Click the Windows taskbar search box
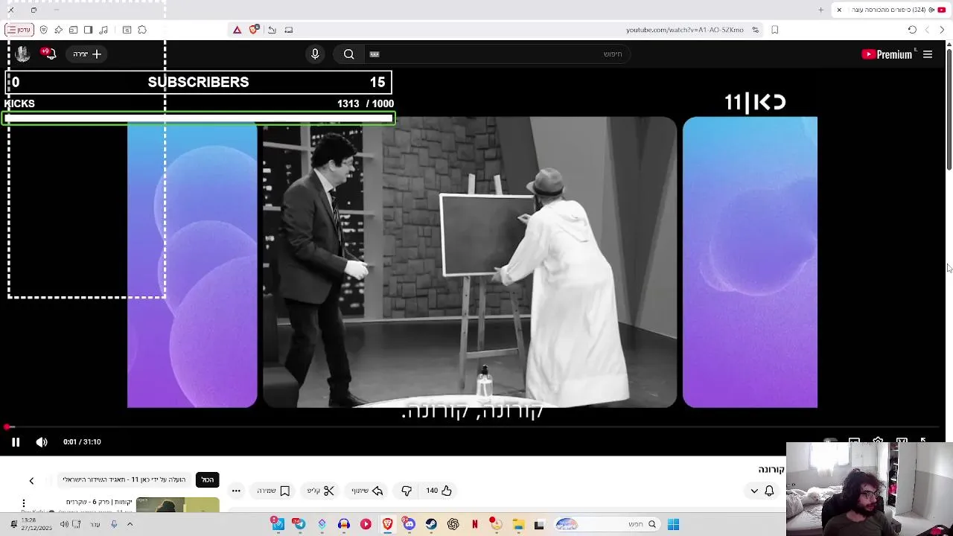The image size is (953, 536). point(606,524)
